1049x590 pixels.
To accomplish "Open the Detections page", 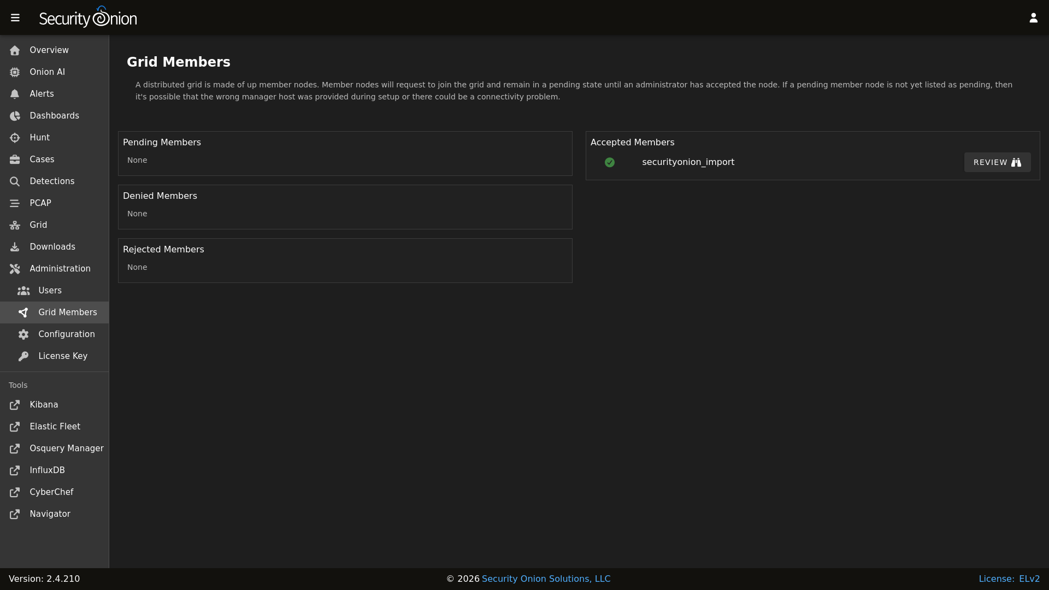I will 52,181.
